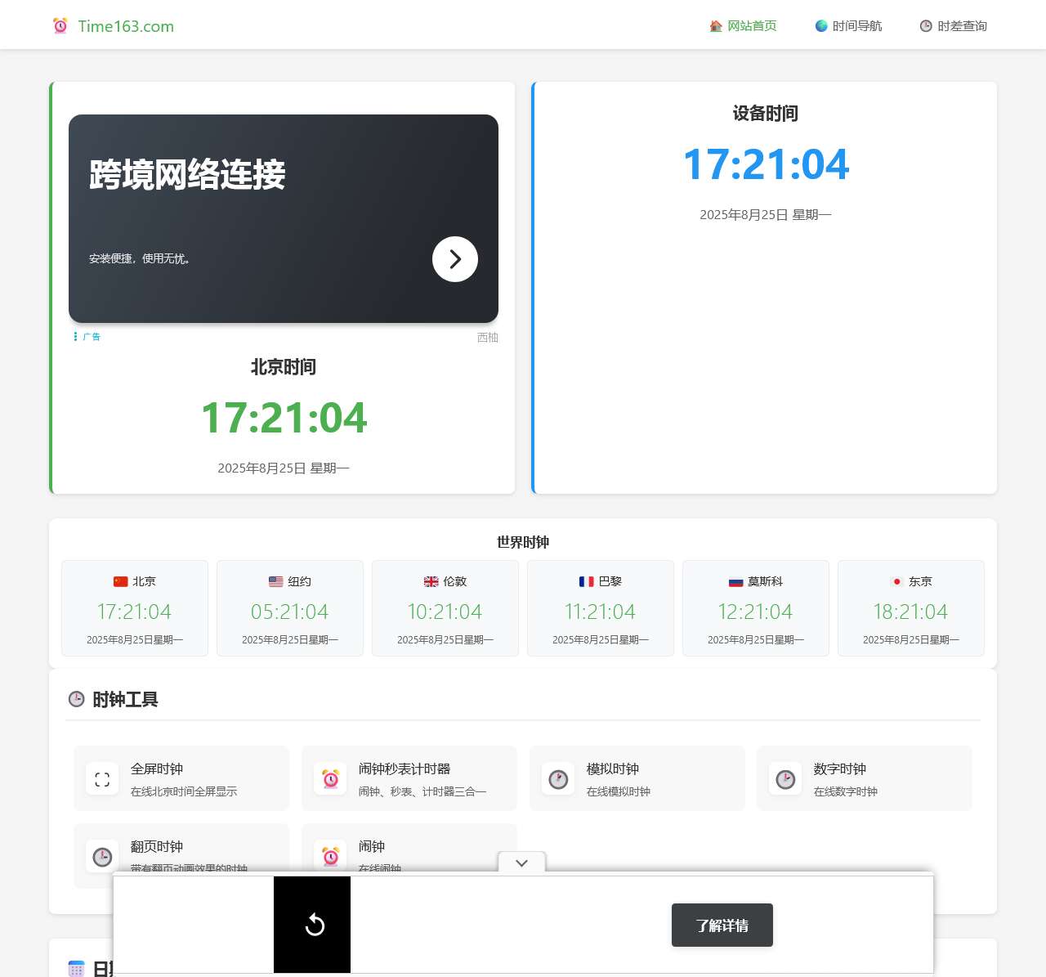Viewport: 1046px width, 977px height.
Task: Click the US flag beside 纽约
Action: 275,581
